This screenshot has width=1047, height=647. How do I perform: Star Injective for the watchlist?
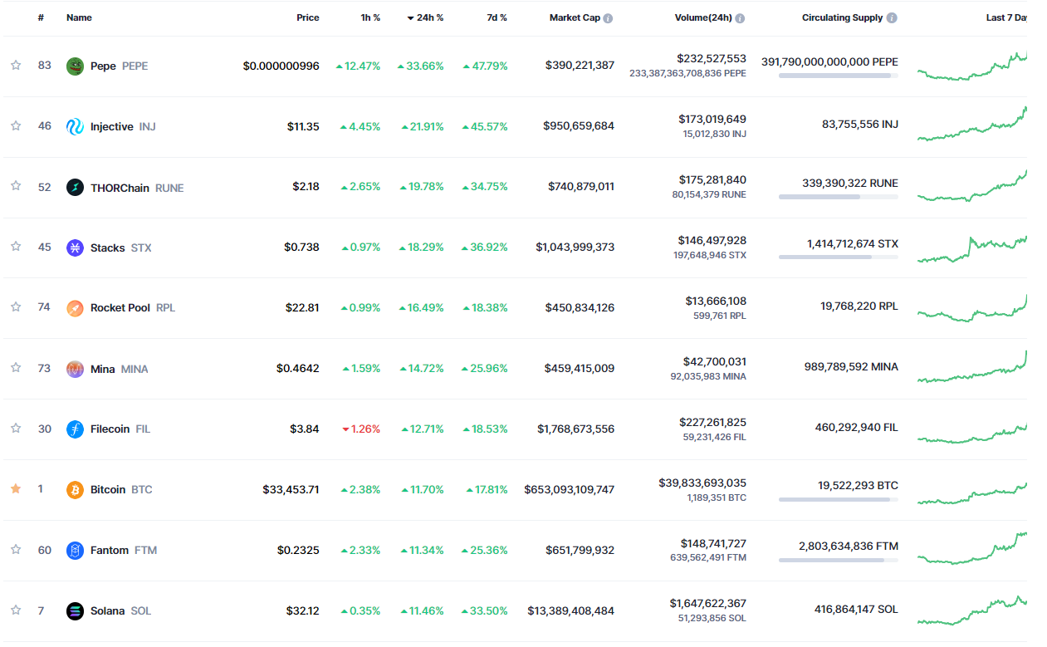pyautogui.click(x=16, y=125)
